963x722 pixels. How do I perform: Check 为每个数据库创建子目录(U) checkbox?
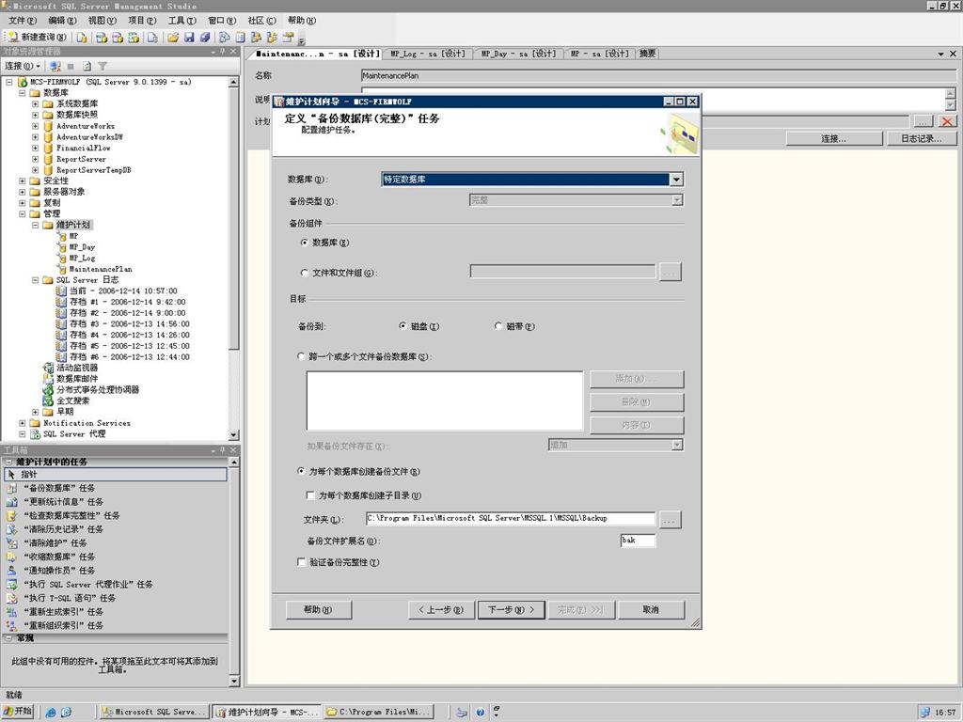[x=310, y=495]
